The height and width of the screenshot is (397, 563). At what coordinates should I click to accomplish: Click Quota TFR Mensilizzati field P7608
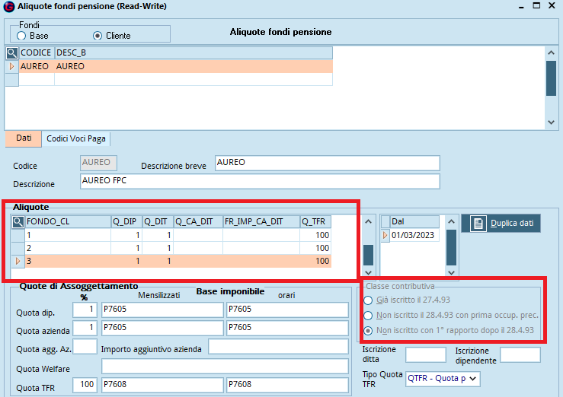[162, 385]
